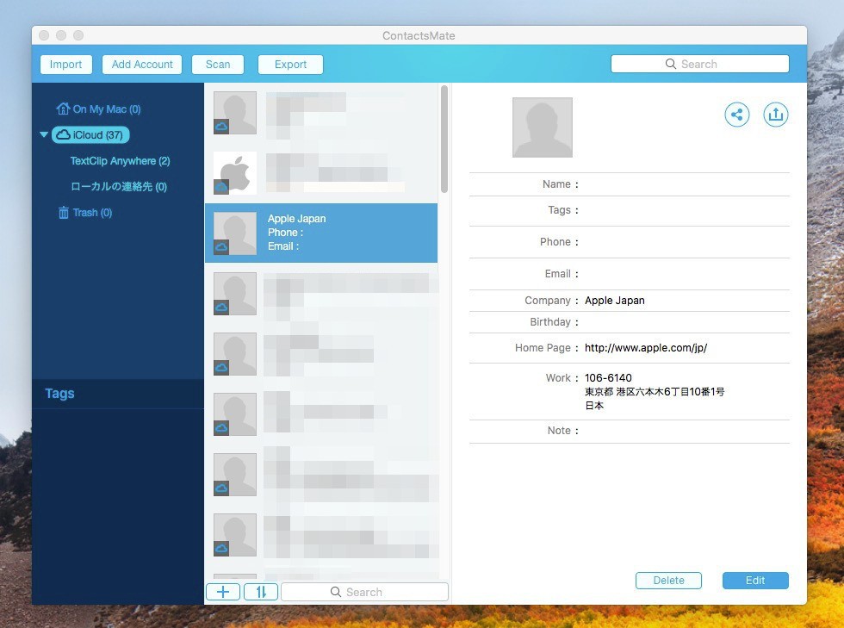Open the Import button

click(x=65, y=64)
